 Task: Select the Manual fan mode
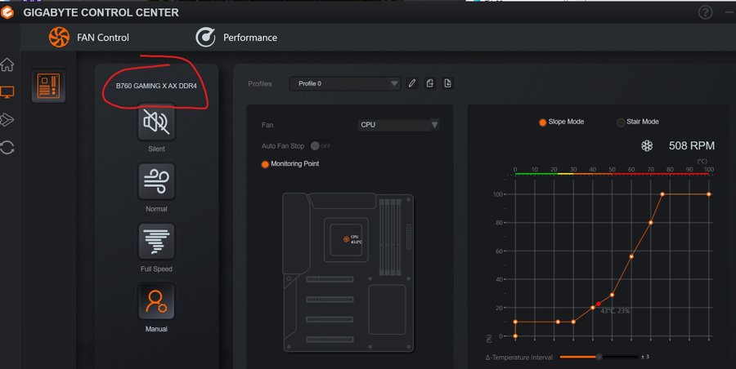(156, 301)
